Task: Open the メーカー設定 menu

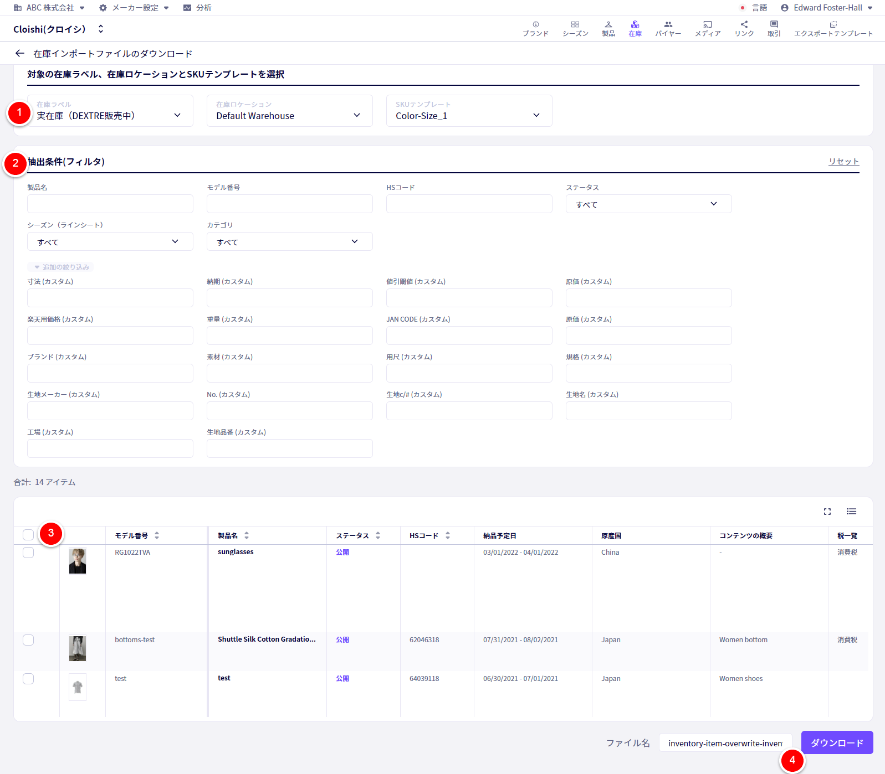Action: coord(134,8)
